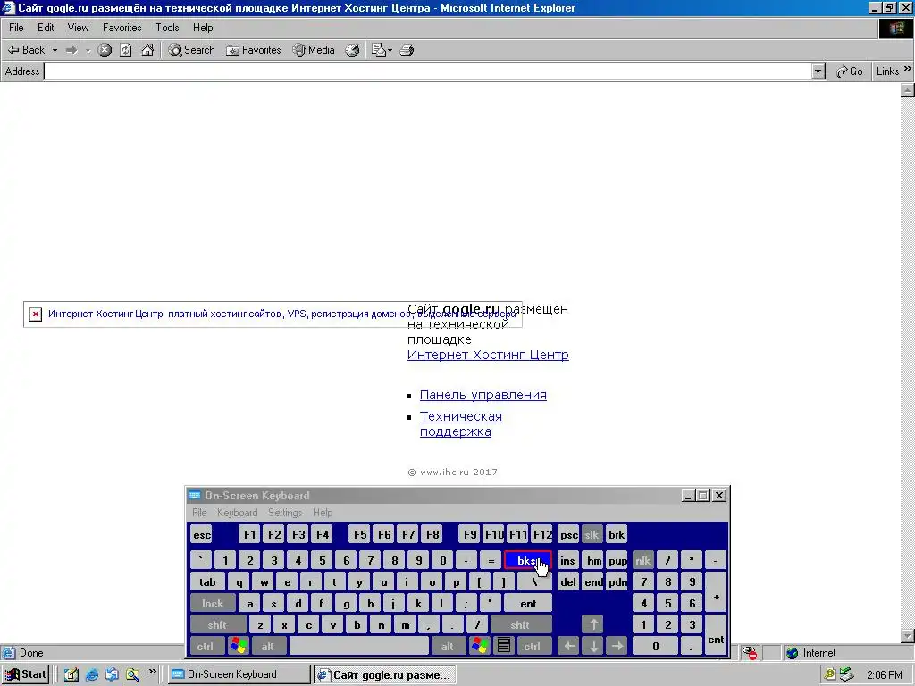Click the tab key on keyboard
915x686 pixels.
click(x=207, y=582)
